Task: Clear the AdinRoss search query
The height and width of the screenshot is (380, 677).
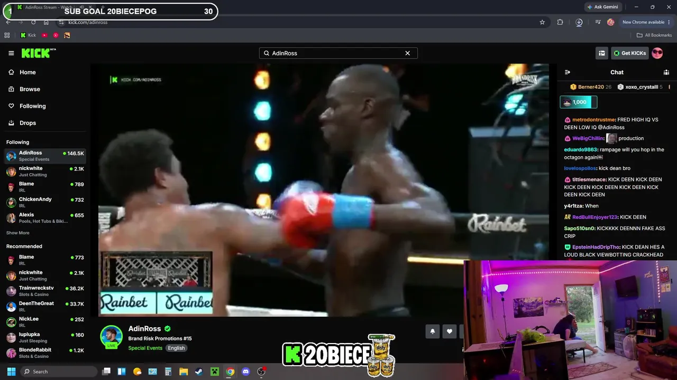Action: 407,53
